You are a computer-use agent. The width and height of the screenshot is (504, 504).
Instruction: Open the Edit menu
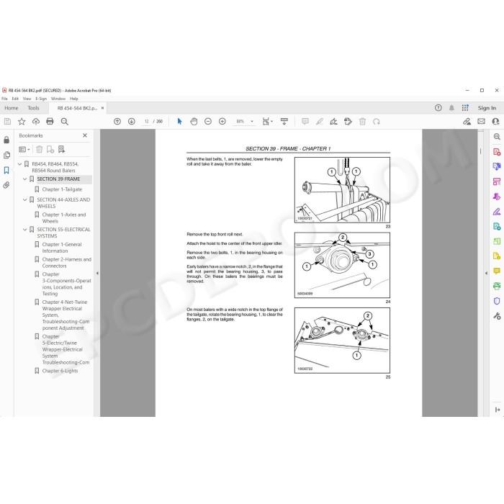15,99
